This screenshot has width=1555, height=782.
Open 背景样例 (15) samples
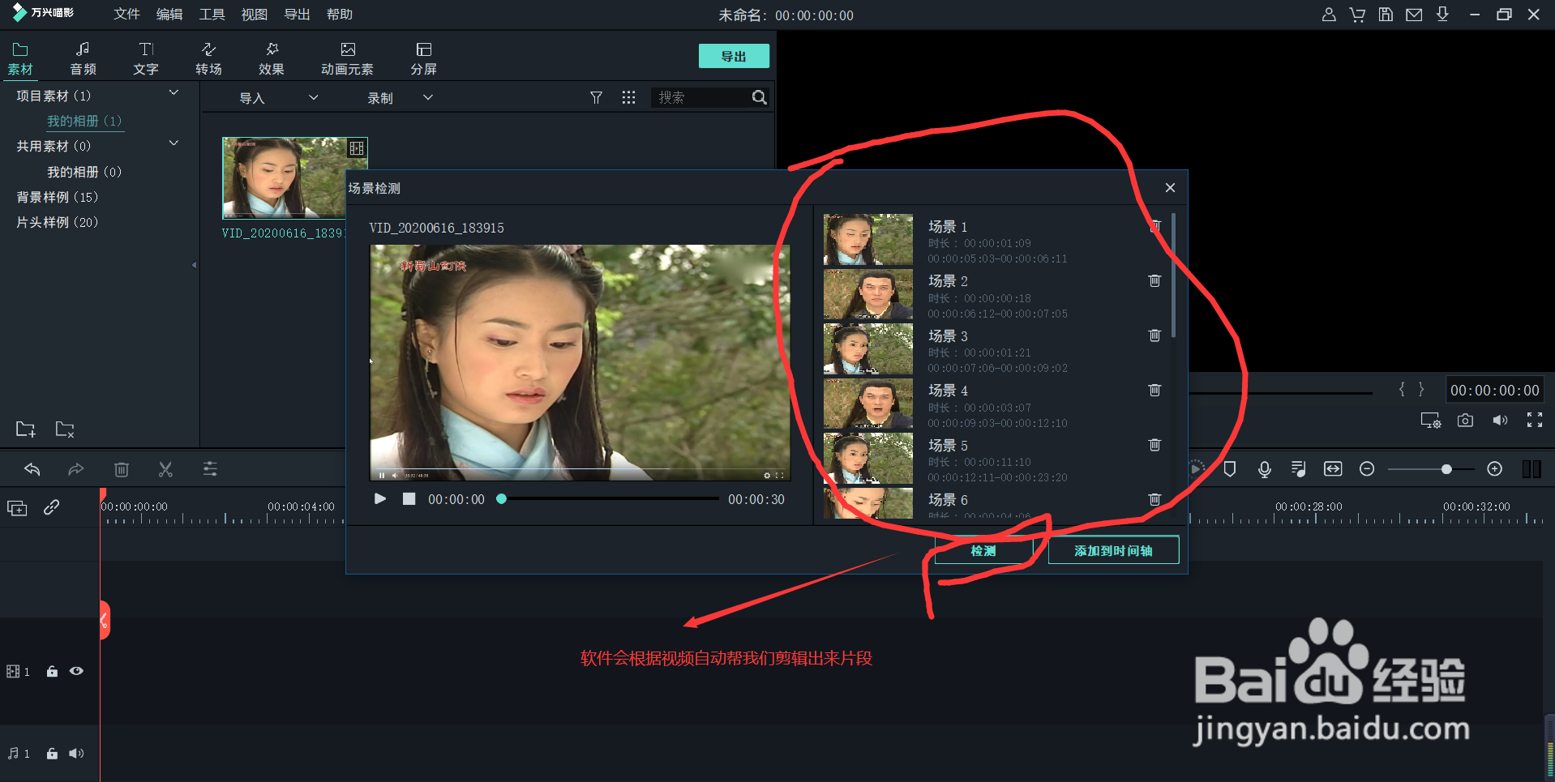coord(57,197)
